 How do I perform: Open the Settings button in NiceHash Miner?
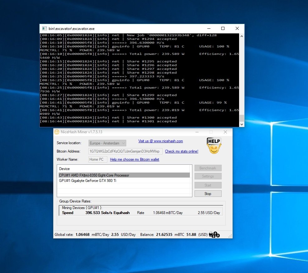tap(208, 176)
